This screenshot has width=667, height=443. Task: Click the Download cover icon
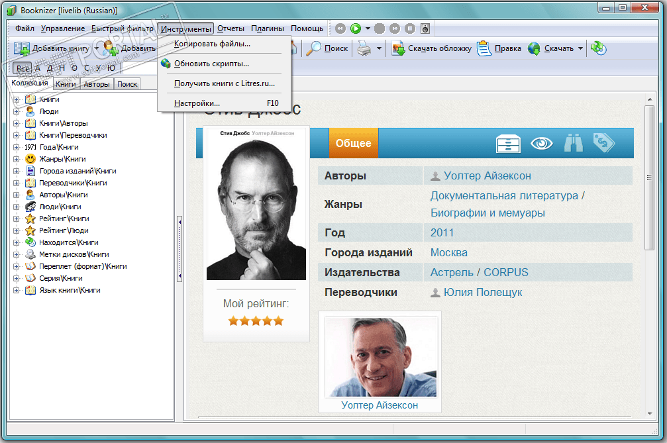(398, 48)
